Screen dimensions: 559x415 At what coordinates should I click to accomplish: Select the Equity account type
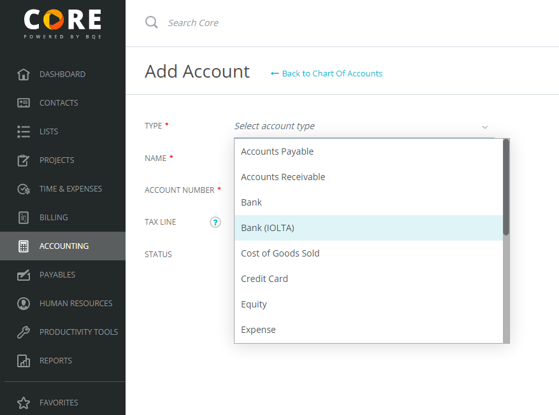click(x=368, y=304)
